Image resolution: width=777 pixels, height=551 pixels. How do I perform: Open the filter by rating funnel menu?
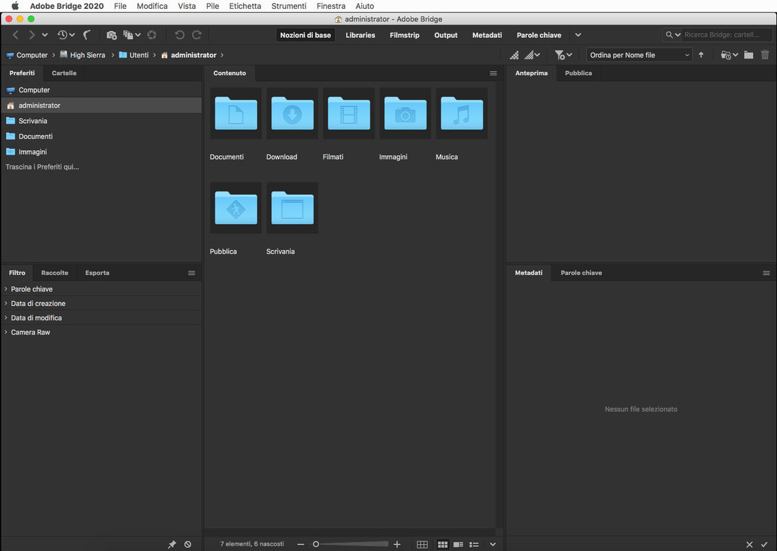click(x=563, y=55)
